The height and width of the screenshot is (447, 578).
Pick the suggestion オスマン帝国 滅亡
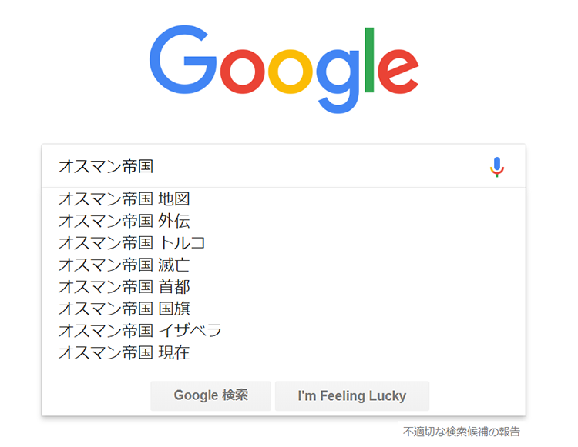[284, 265]
